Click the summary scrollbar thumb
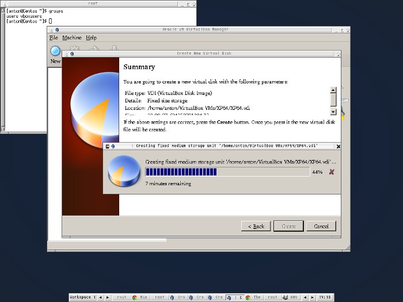Screen dimensions: 403x302 coord(333,100)
